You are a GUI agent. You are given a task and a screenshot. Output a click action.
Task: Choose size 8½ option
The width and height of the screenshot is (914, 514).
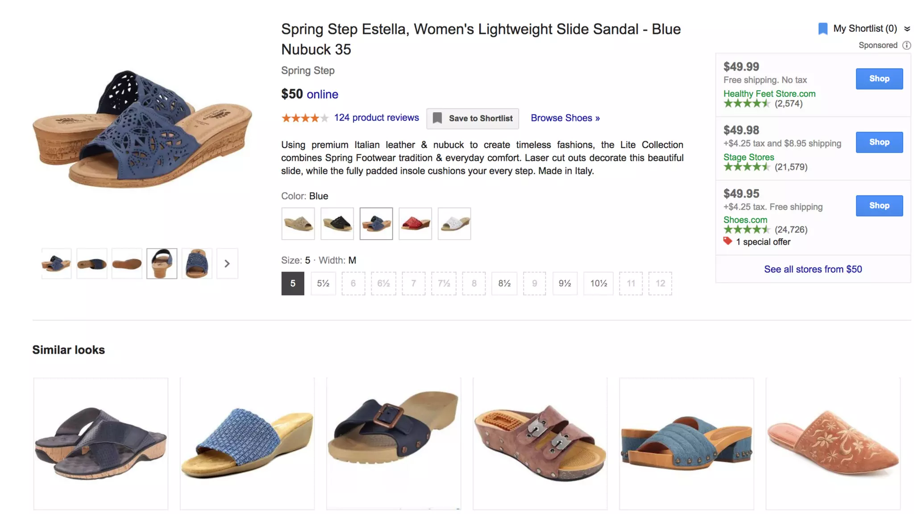pyautogui.click(x=504, y=283)
